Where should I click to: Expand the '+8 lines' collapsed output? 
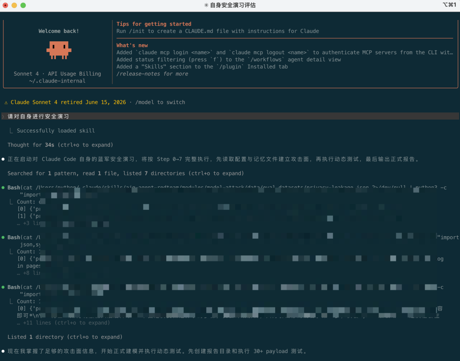29,273
